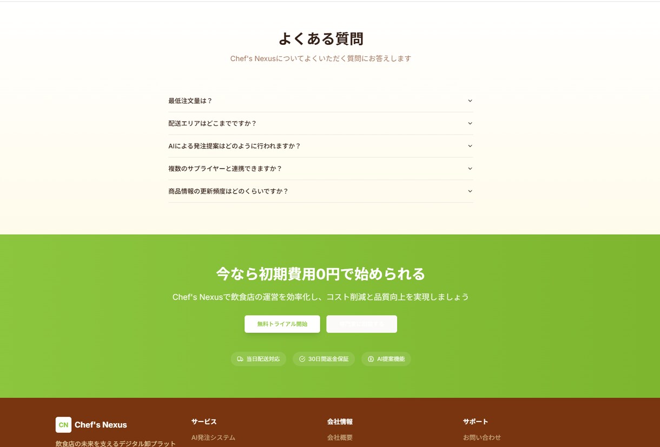Click the truck icon in 当日配送対応 badge
The height and width of the screenshot is (447, 660).
click(x=240, y=359)
